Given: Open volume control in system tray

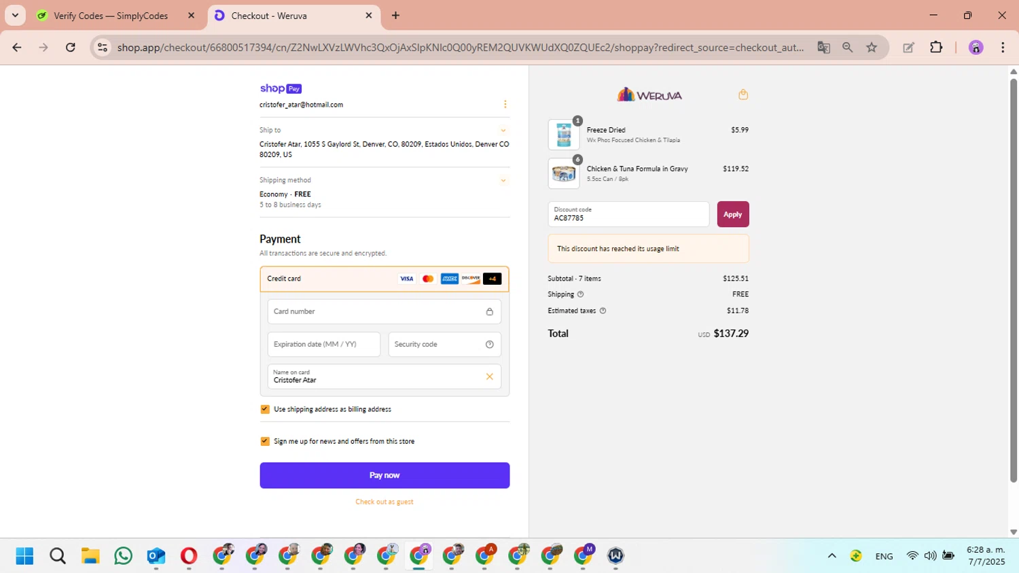Looking at the screenshot, I should [930, 556].
